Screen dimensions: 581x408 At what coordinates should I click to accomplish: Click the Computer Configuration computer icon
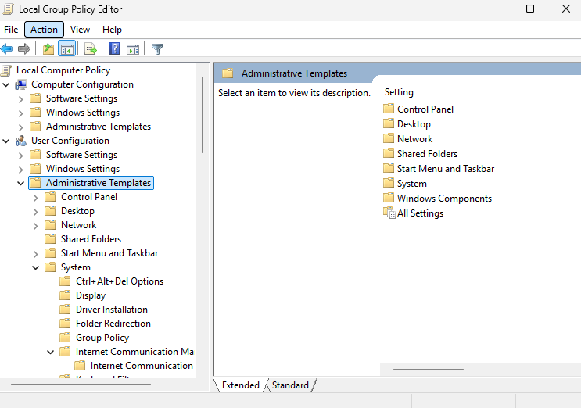pyautogui.click(x=21, y=84)
